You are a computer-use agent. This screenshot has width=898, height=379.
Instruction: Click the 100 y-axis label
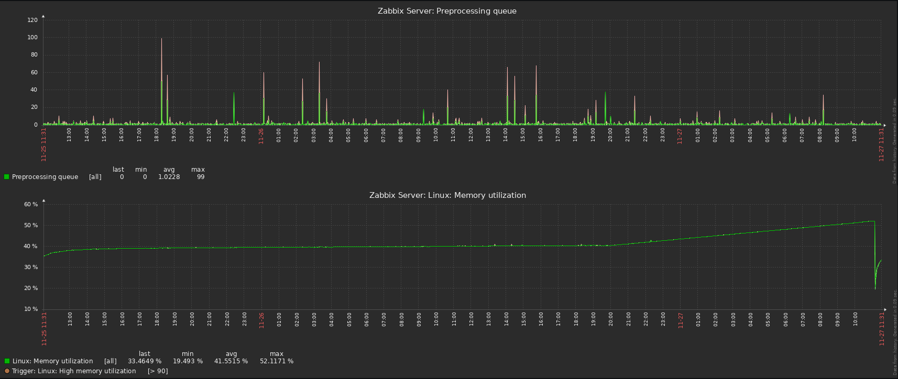point(32,38)
